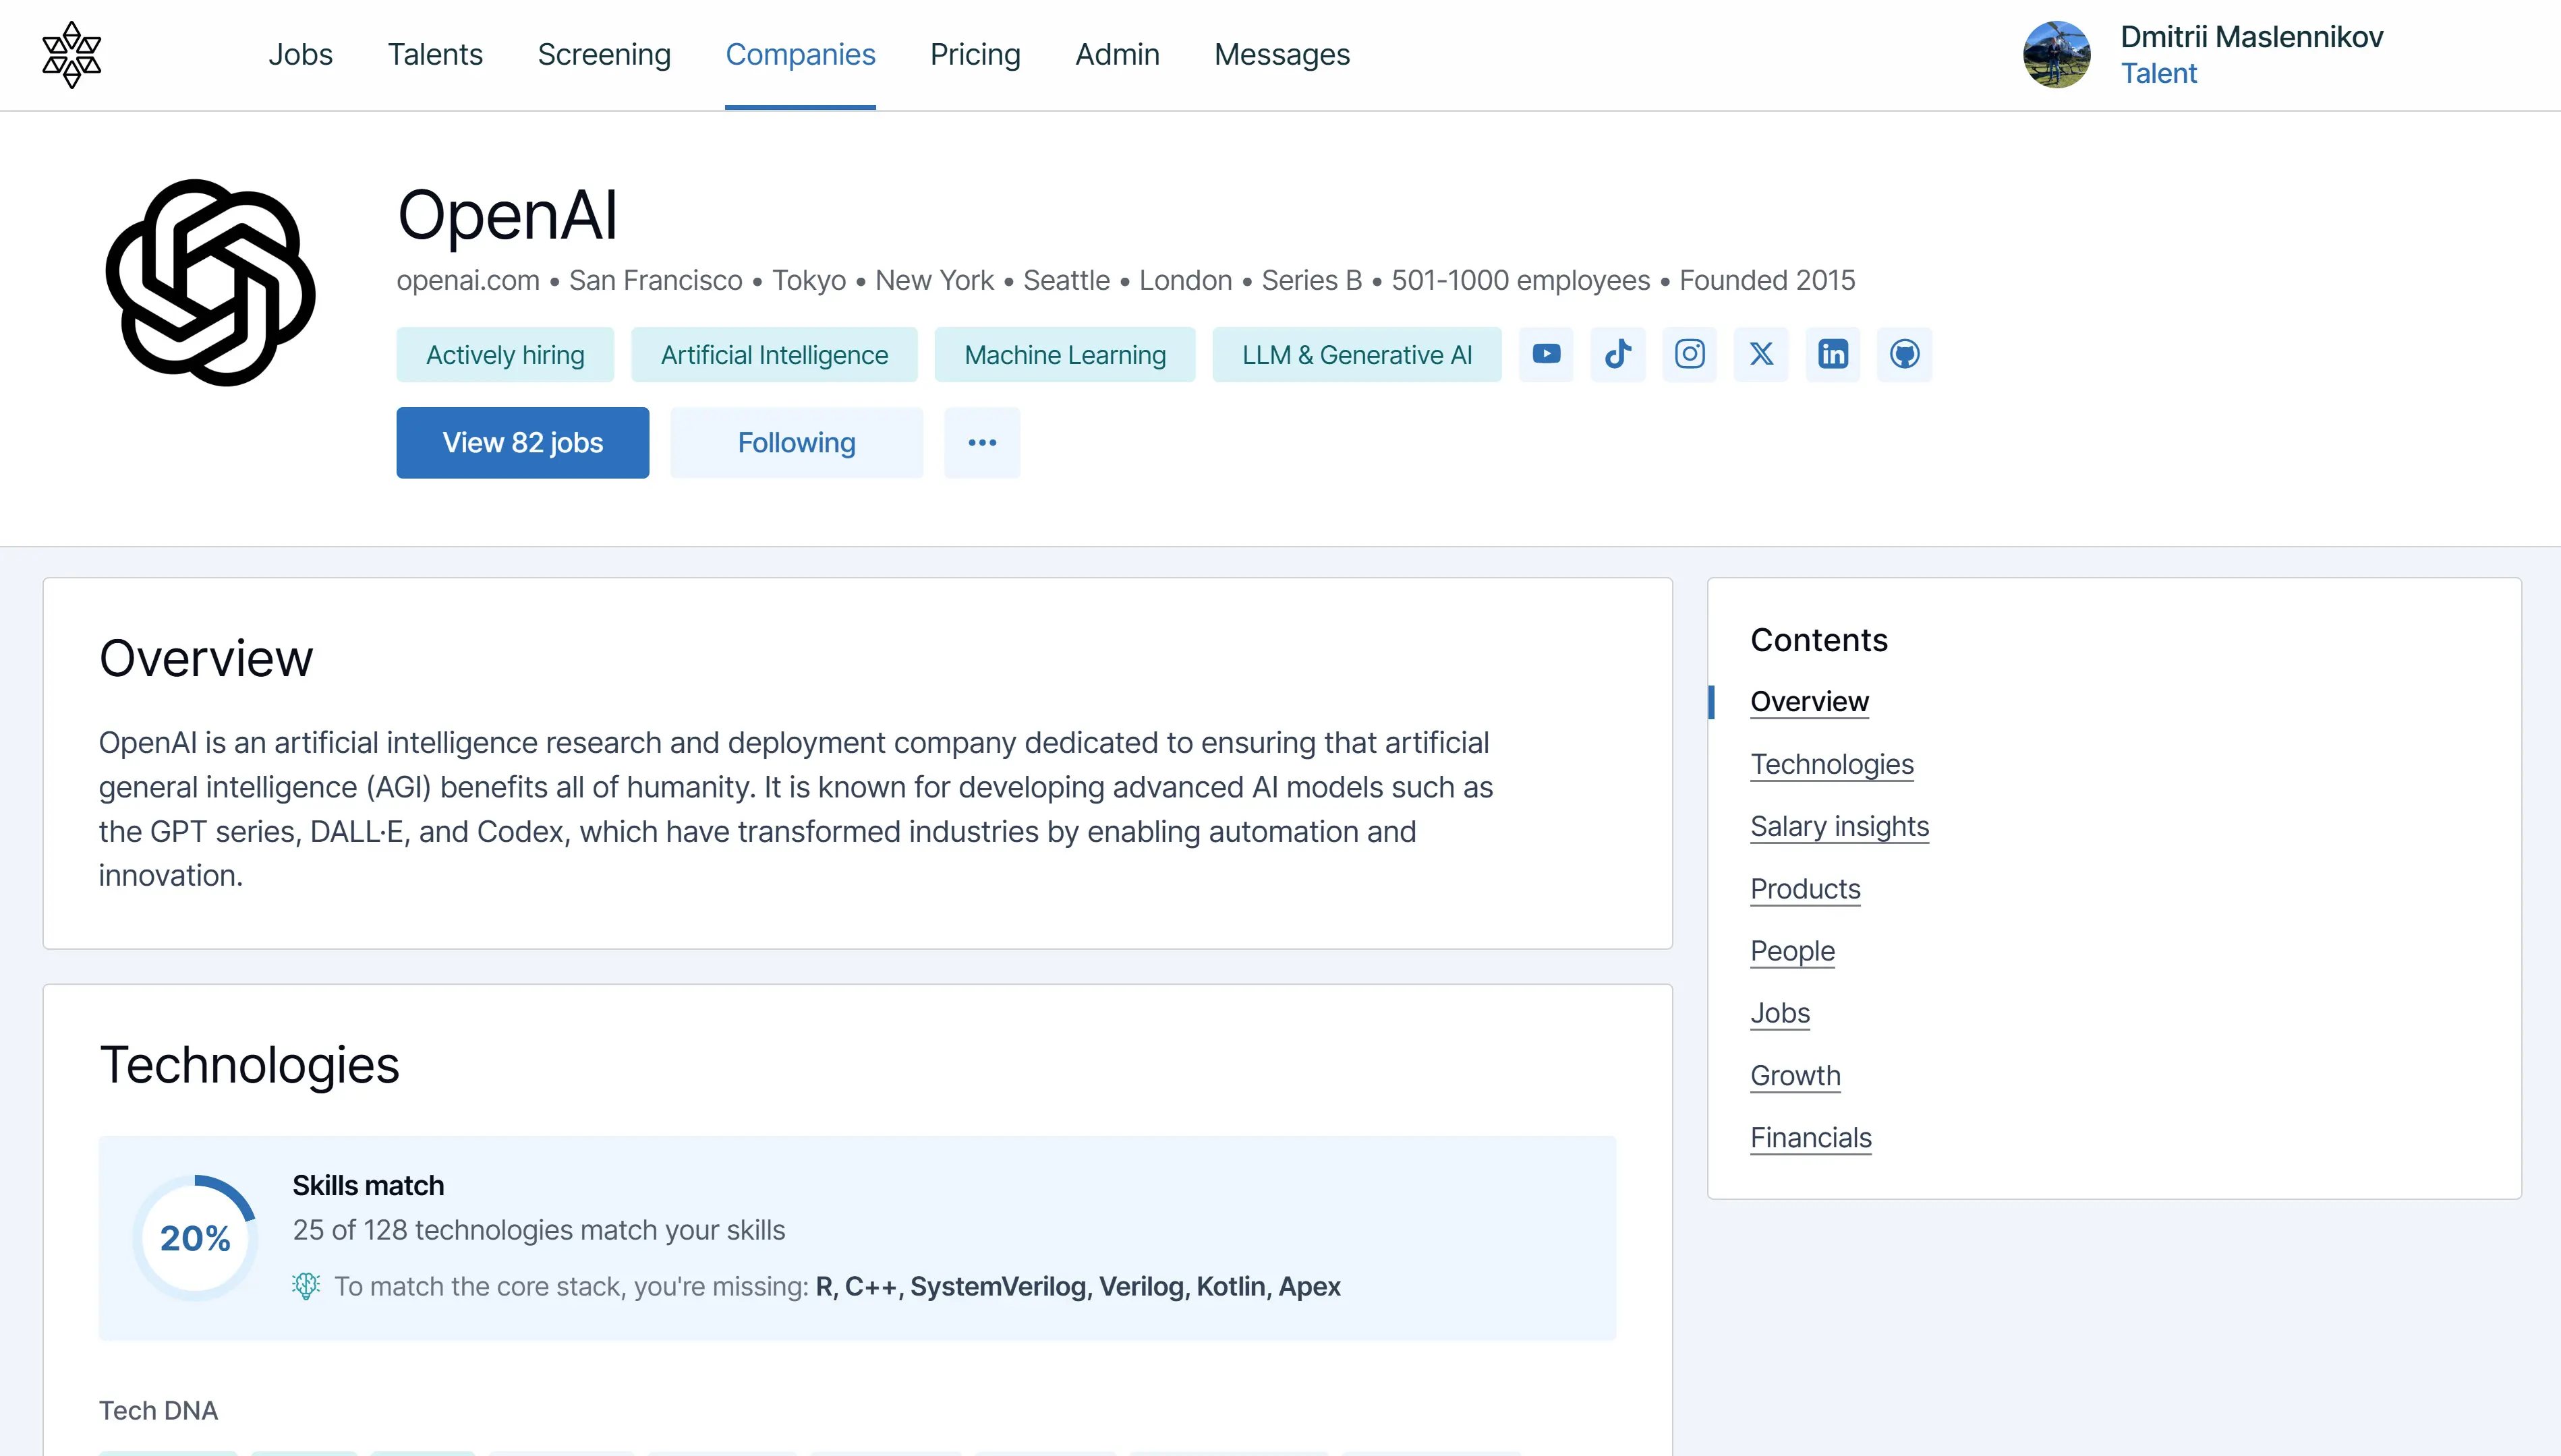Toggle the Following button
Screen dimensions: 2561x1456
[797, 443]
